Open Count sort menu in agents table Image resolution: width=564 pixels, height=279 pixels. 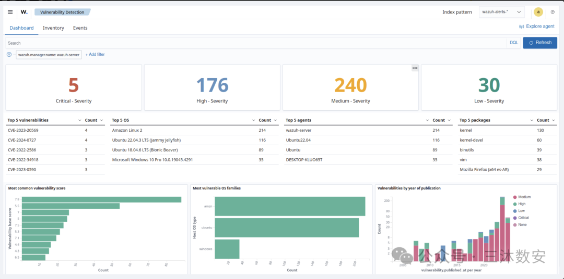450,120
